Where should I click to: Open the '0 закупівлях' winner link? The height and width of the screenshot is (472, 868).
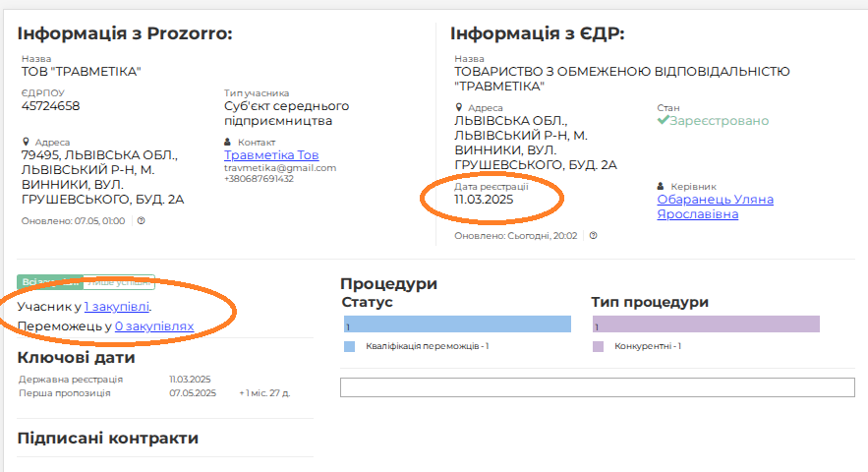point(154,325)
